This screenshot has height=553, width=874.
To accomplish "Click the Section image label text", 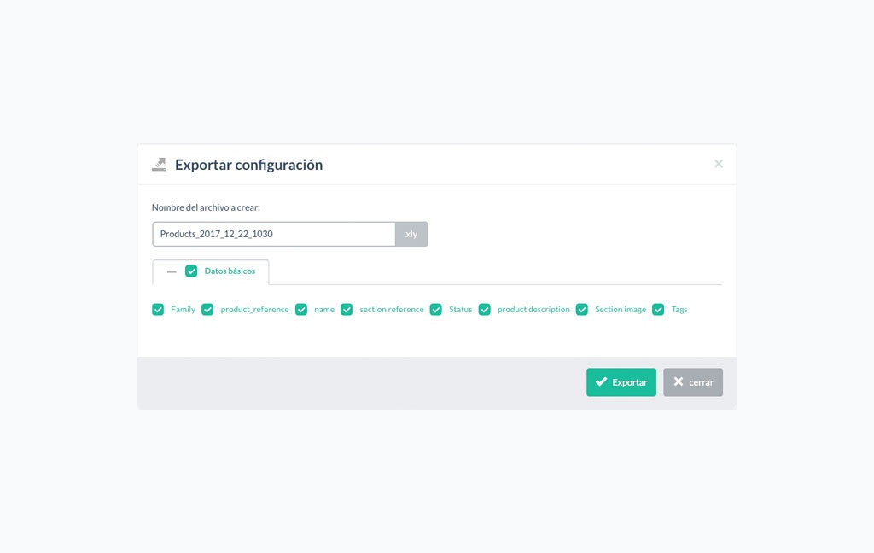I will pos(621,310).
